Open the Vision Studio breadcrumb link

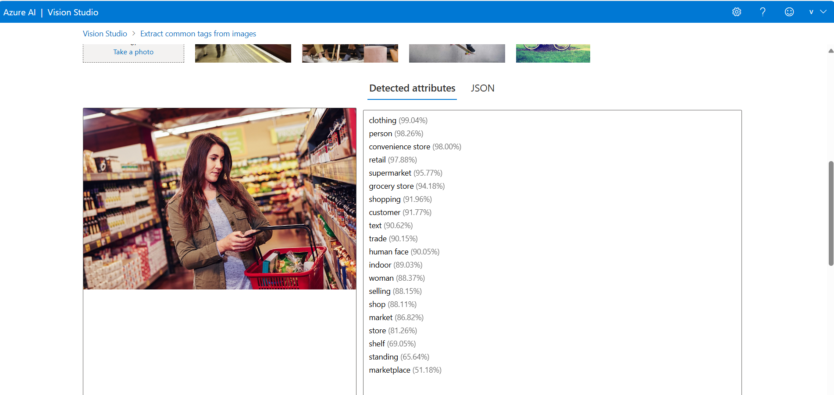tap(105, 33)
